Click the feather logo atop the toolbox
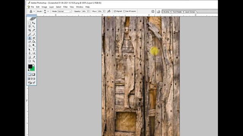 click(x=32, y=19)
